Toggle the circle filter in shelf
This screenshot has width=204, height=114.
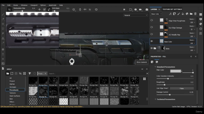[x=34, y=73]
